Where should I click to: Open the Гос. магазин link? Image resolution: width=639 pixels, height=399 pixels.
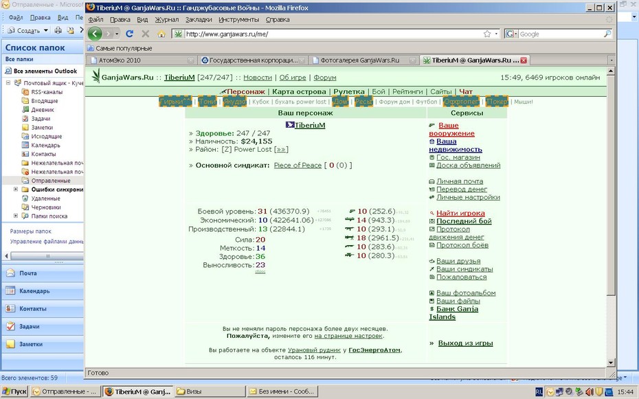click(x=458, y=157)
